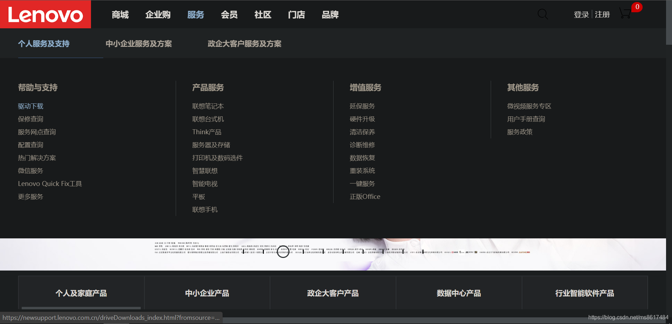Open the 保修查询 link
Image resolution: width=672 pixels, height=324 pixels.
[31, 119]
